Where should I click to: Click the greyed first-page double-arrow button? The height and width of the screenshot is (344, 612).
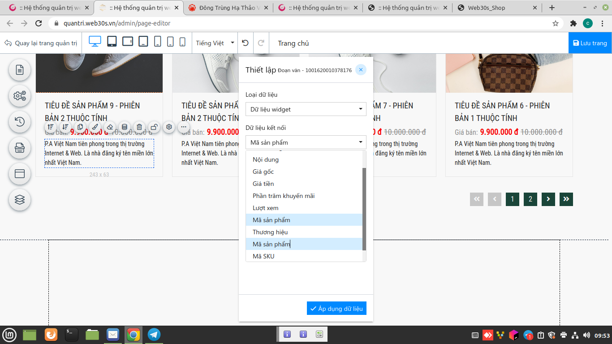pyautogui.click(x=477, y=199)
